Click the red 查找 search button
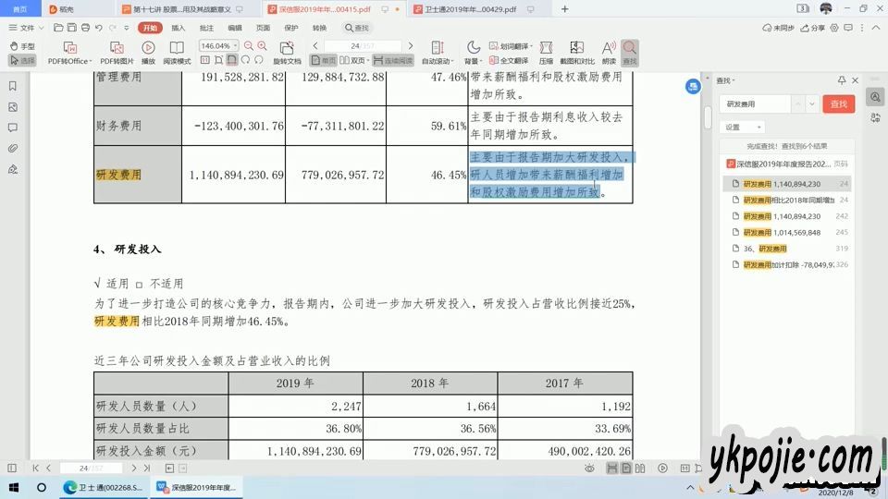This screenshot has width=888, height=499. 838,104
